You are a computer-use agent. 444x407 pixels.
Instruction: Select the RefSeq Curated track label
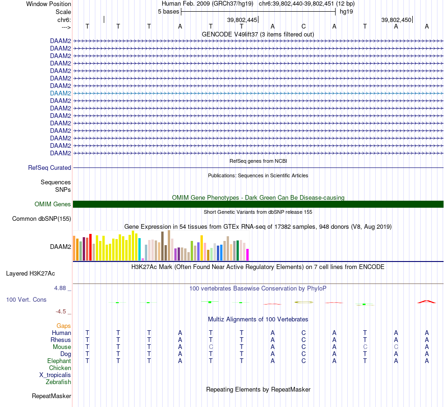[x=50, y=168]
